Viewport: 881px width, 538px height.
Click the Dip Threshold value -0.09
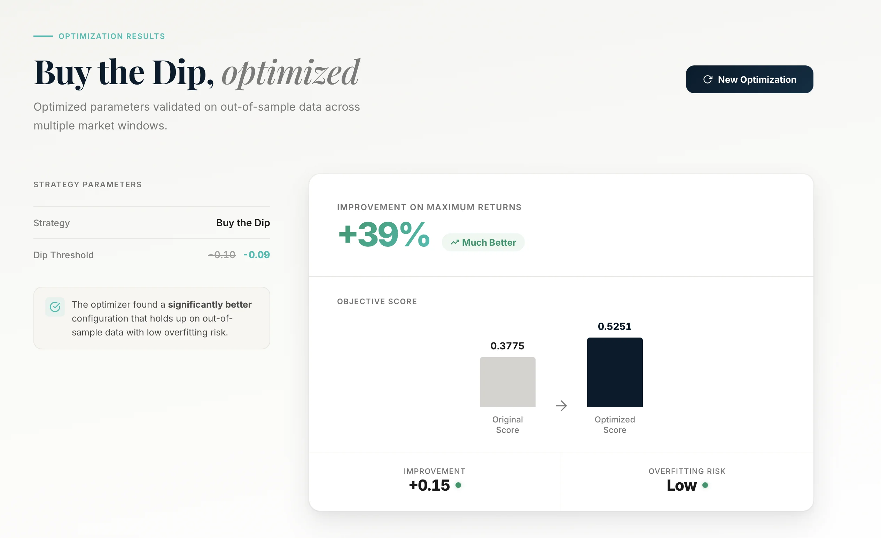257,255
